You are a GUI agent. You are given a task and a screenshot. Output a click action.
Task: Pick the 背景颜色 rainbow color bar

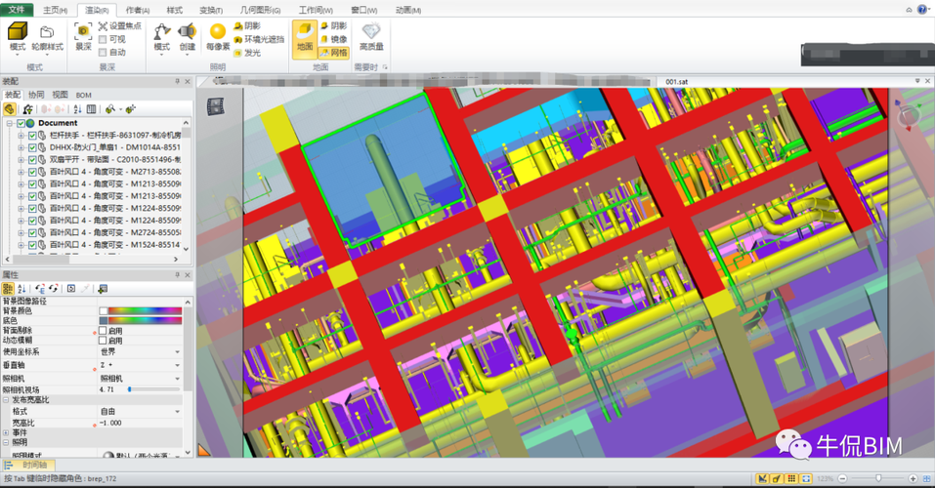point(145,310)
